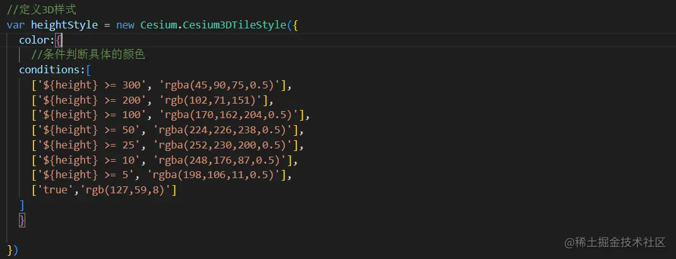Click string '${height} >= 25'
The height and width of the screenshot is (259, 676).
[89, 145]
